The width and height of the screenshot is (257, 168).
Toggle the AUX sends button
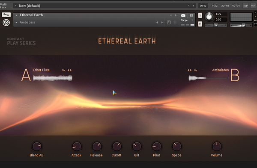[253, 6]
